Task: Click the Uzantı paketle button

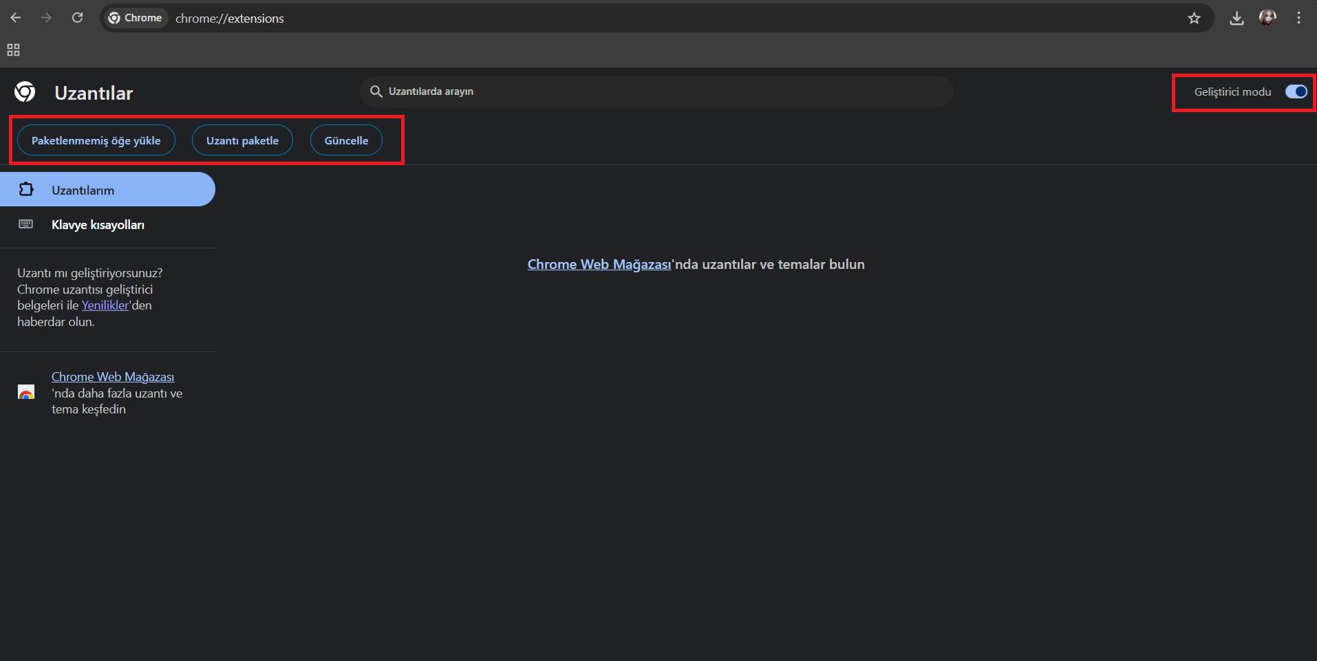Action: 242,140
